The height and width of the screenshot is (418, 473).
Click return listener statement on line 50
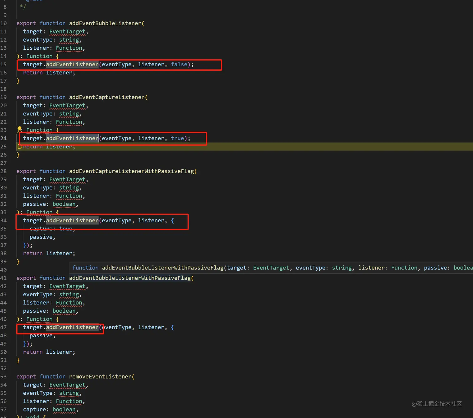click(x=49, y=352)
